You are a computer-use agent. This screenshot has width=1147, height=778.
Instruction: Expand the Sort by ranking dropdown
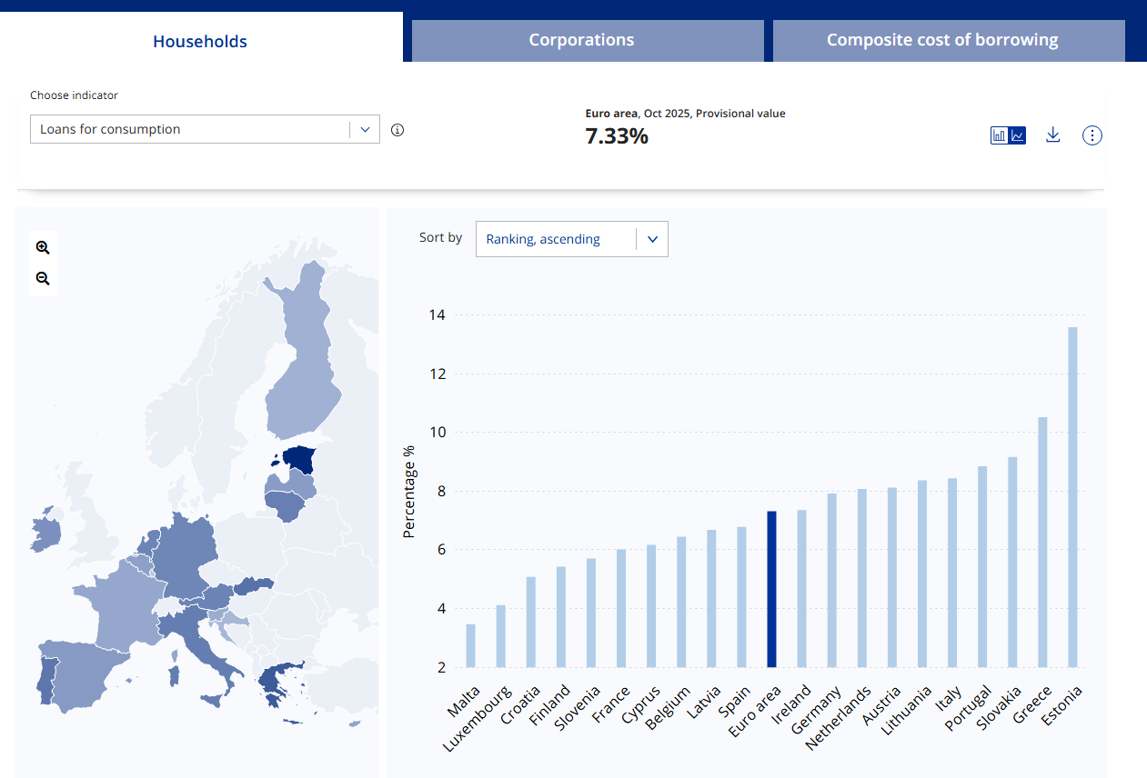571,239
